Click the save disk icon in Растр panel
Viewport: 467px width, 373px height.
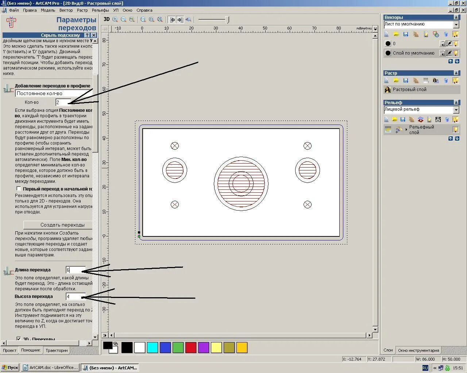(x=406, y=80)
